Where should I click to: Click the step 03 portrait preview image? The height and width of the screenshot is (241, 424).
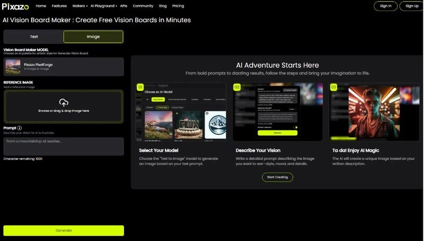[374, 112]
